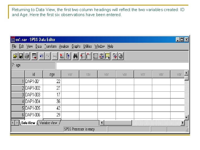Click the horizontal scrollbar thumb
The height and width of the screenshot is (150, 200).
coord(118,123)
